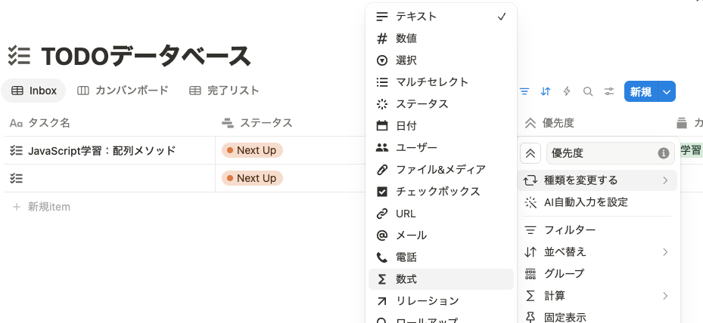Click the filter icon in the toolbar

[x=524, y=91]
